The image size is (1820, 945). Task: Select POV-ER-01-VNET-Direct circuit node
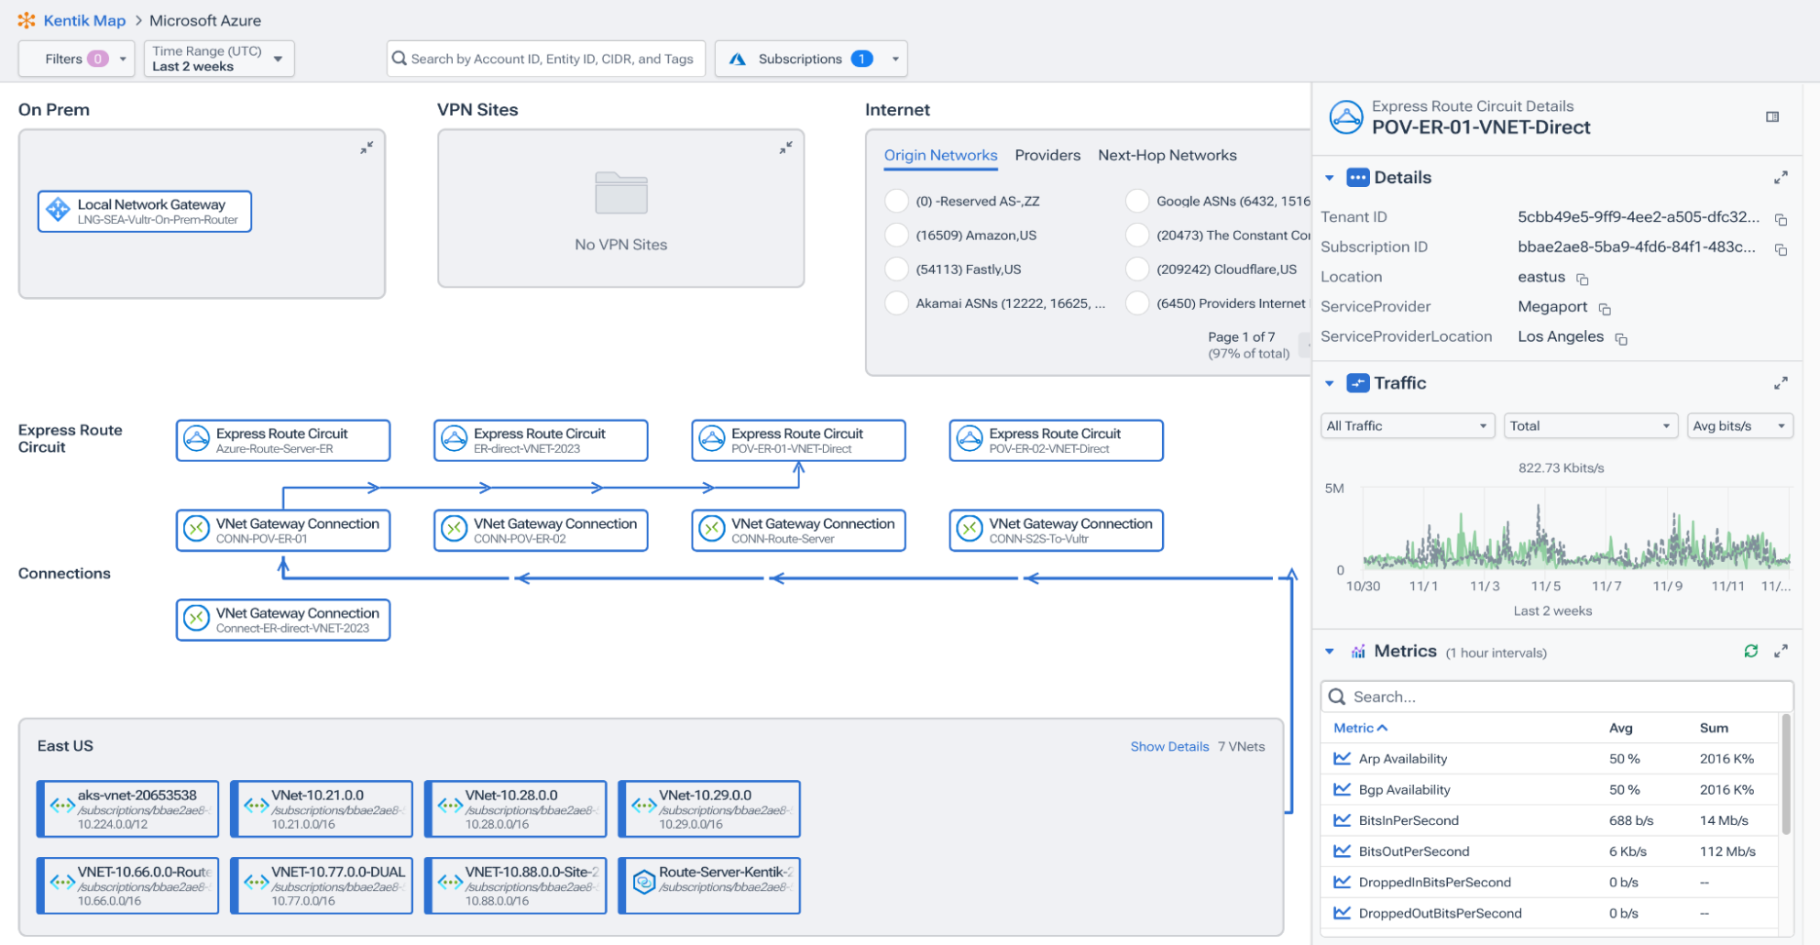point(798,440)
